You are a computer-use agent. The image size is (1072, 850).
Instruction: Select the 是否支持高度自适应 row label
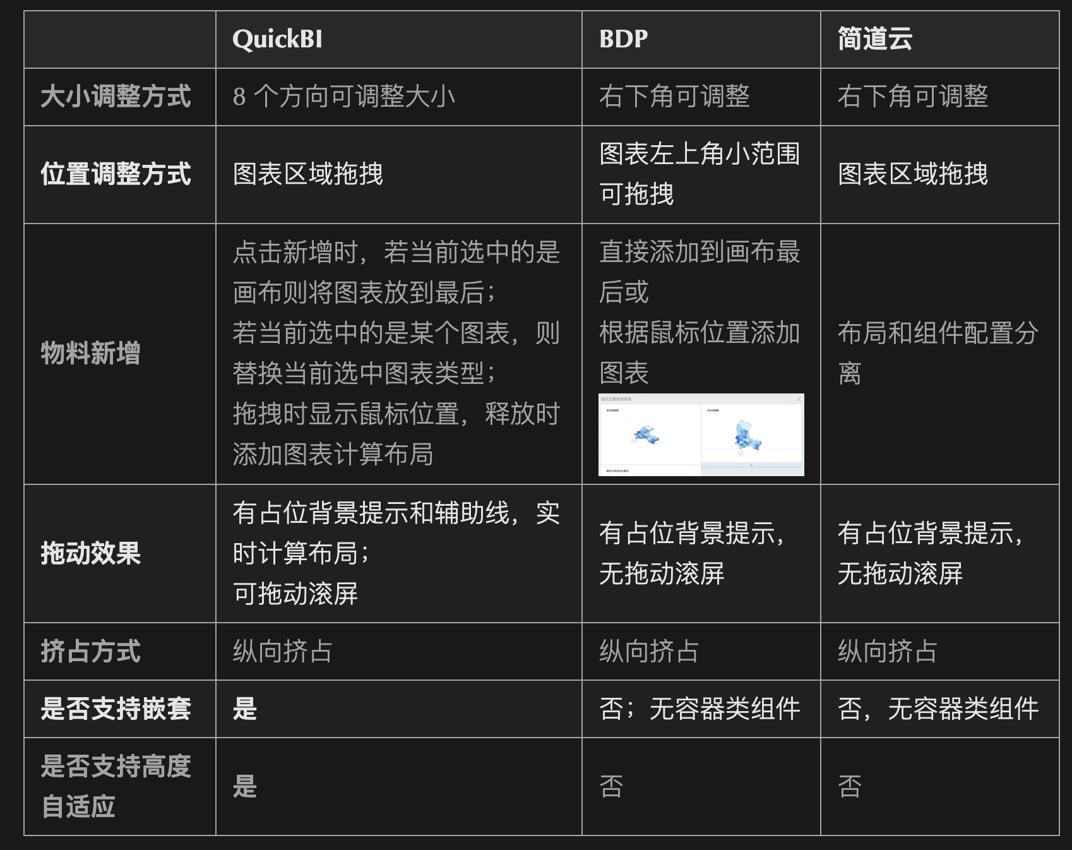click(116, 786)
